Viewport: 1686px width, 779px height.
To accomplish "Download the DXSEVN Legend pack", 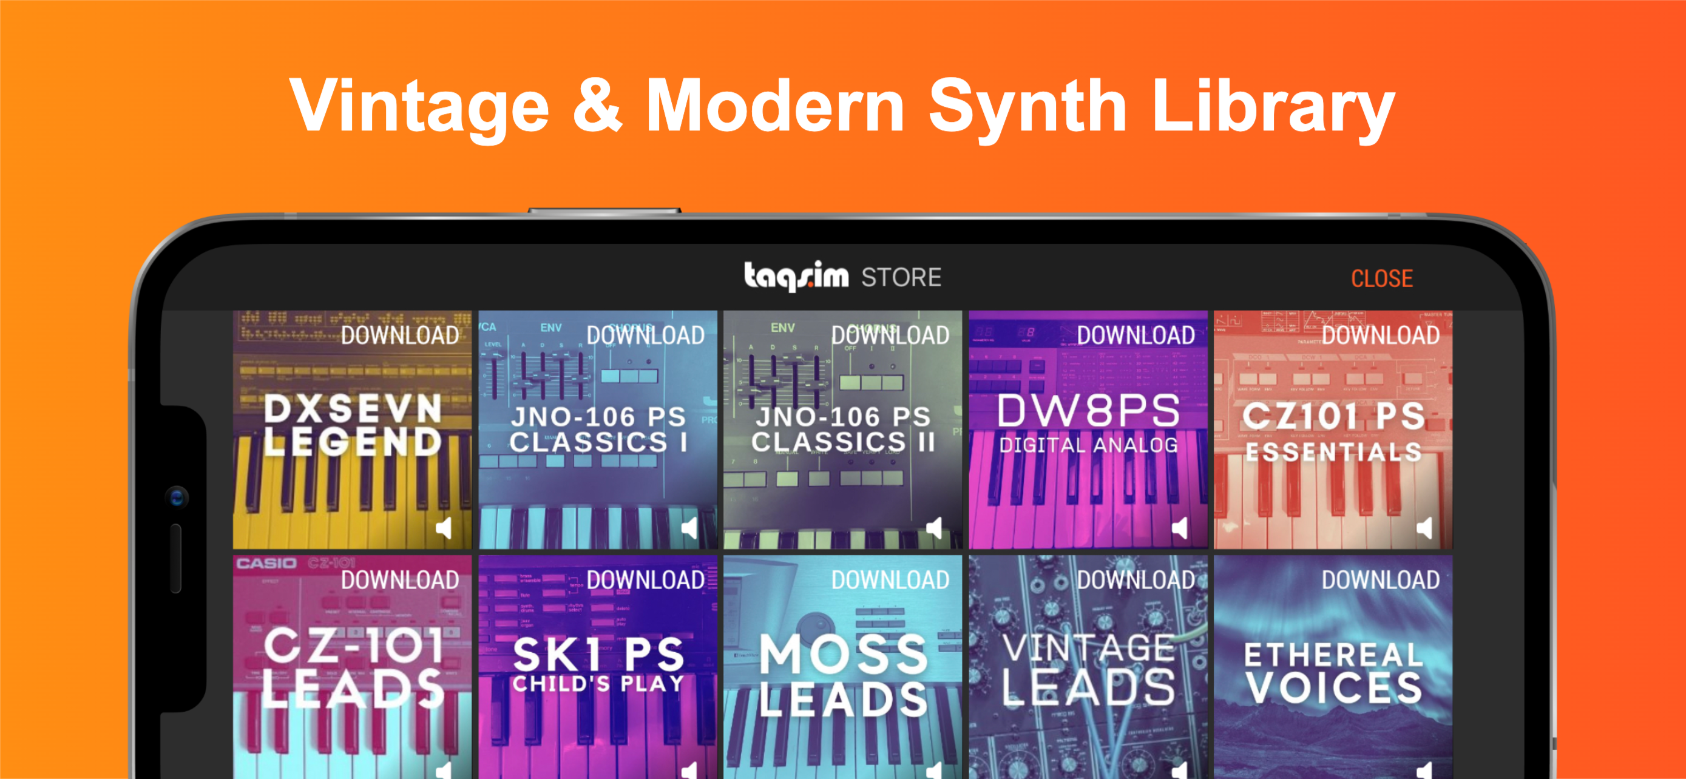I will click(400, 336).
